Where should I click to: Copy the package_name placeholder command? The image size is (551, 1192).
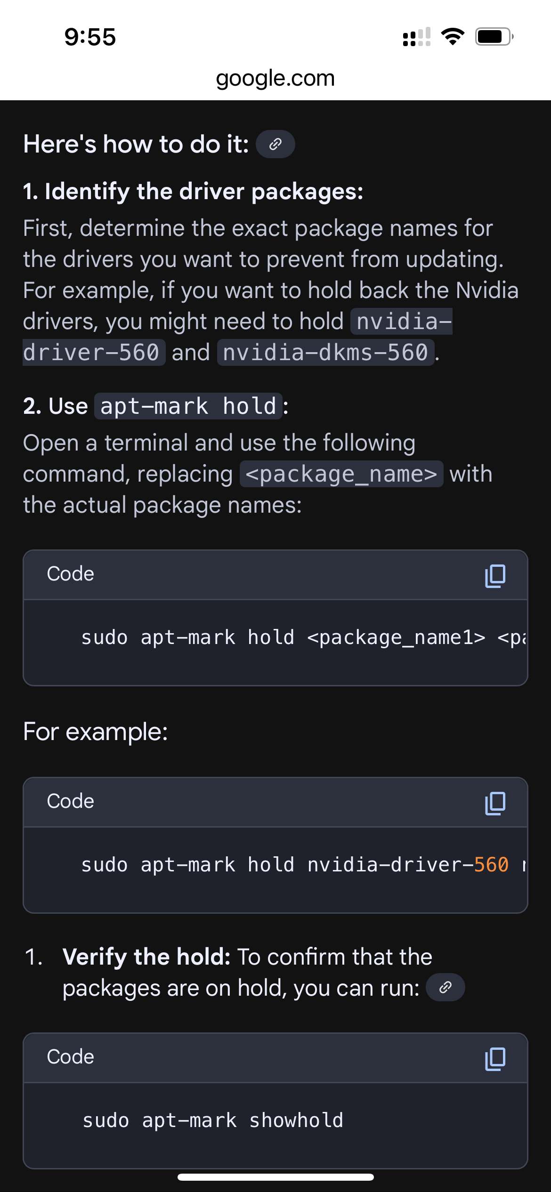[x=495, y=576]
